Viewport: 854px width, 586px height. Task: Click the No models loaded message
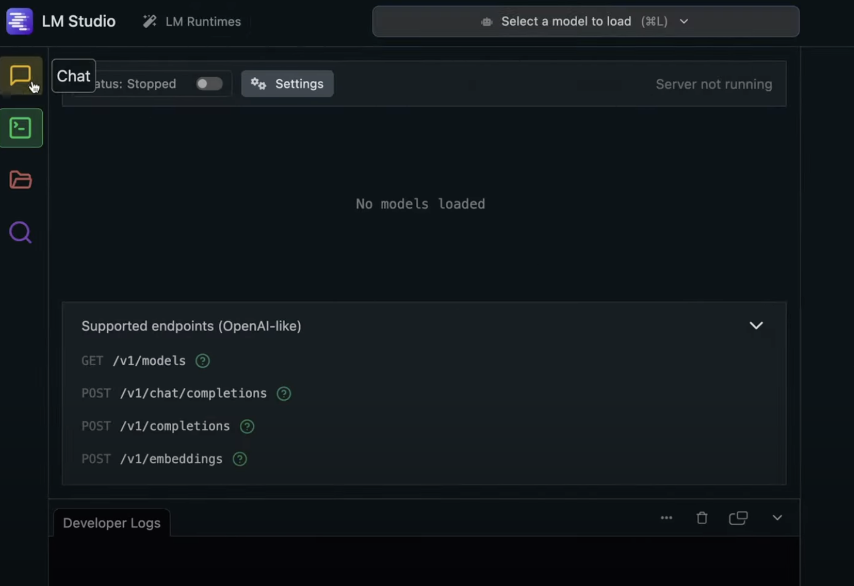click(421, 204)
